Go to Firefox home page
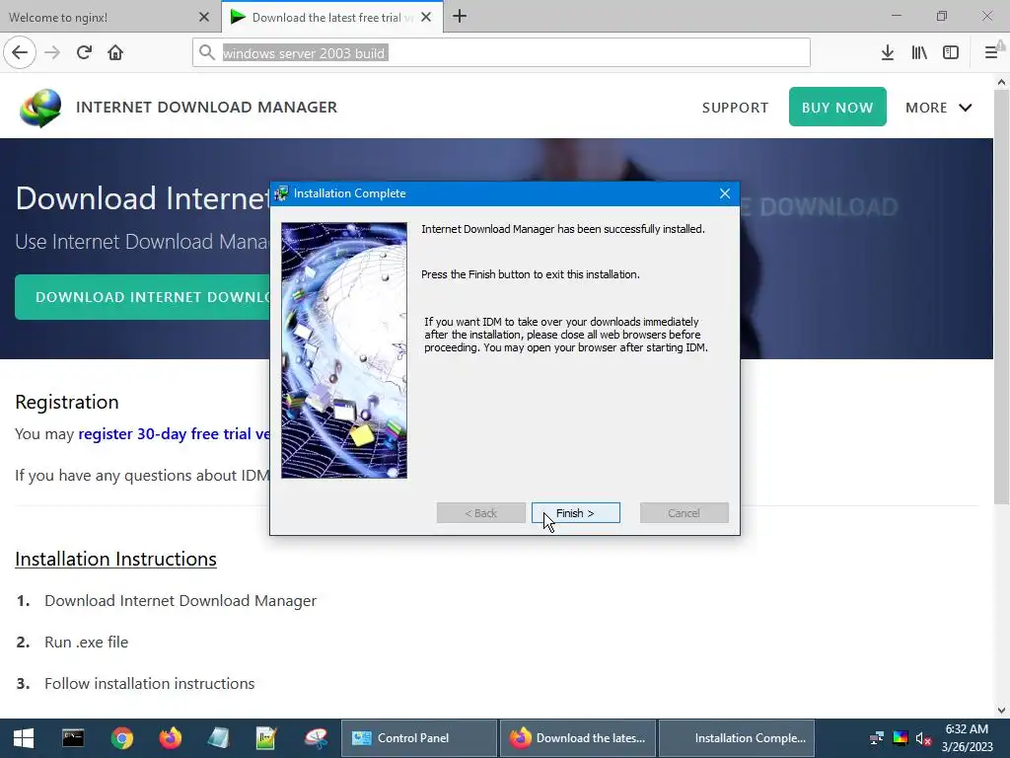This screenshot has height=758, width=1010. 115,52
